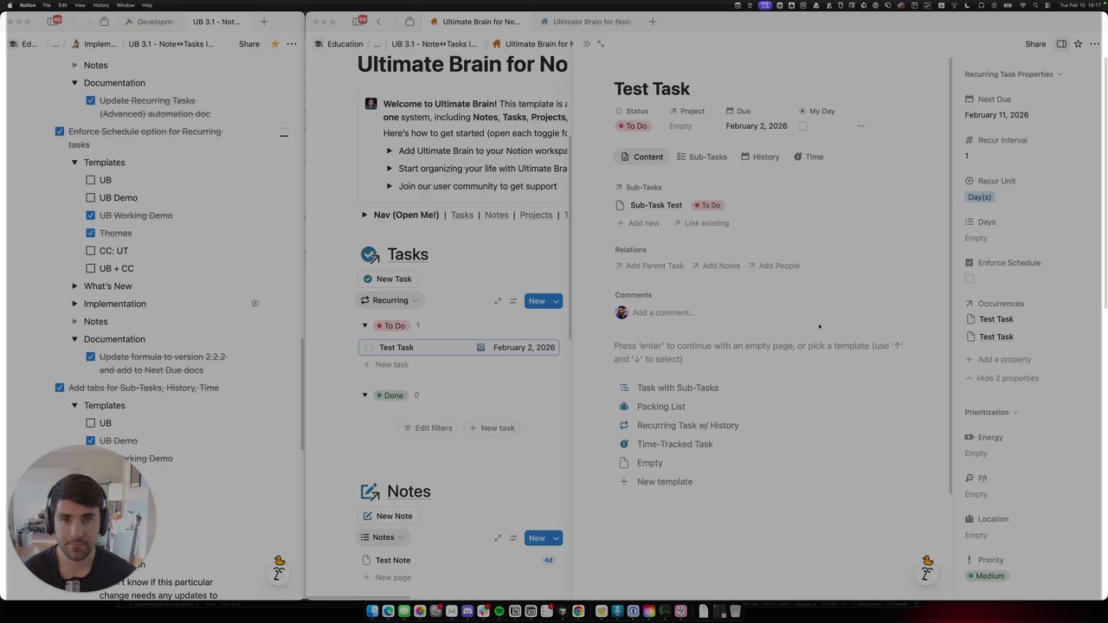Image resolution: width=1108 pixels, height=623 pixels.
Task: Uncheck the UB Working Demo checkbox
Action: pos(91,215)
